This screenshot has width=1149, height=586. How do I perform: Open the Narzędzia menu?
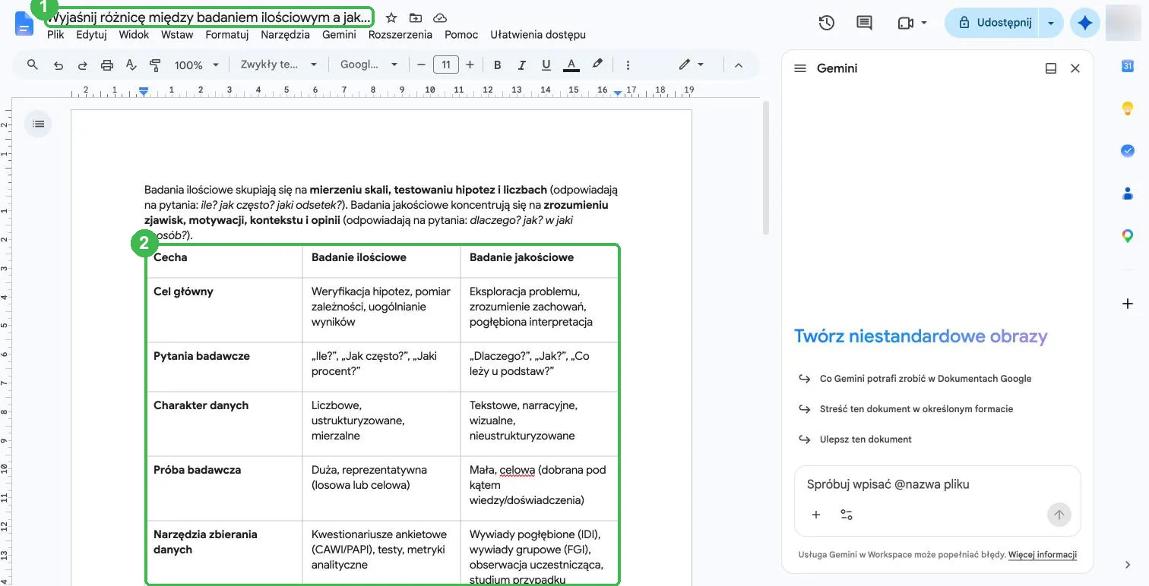click(x=285, y=34)
